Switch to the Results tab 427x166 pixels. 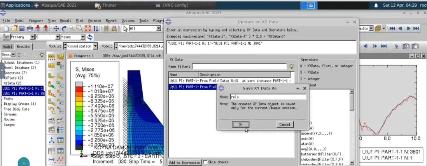click(x=23, y=47)
